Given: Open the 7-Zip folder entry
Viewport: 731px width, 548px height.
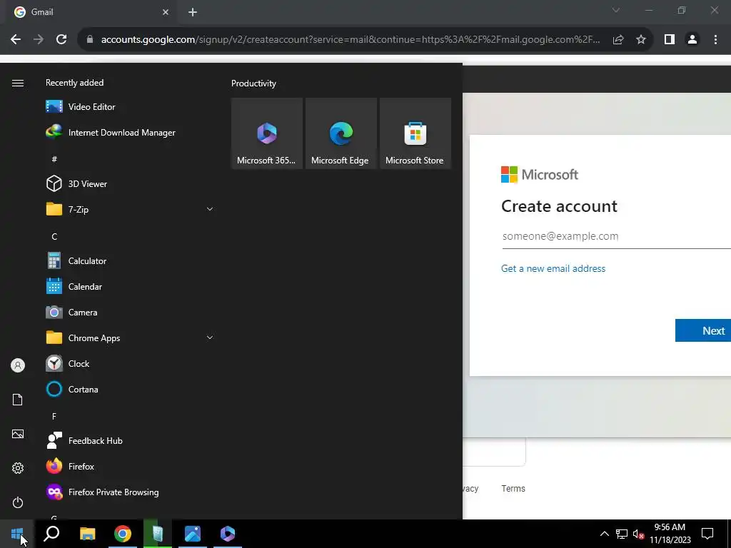Looking at the screenshot, I should 131,209.
